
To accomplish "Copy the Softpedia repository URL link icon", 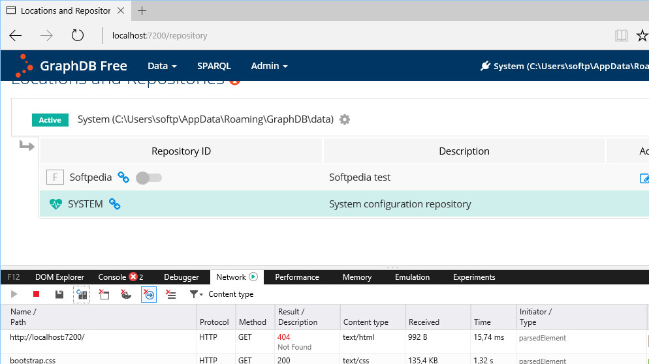I will [123, 177].
